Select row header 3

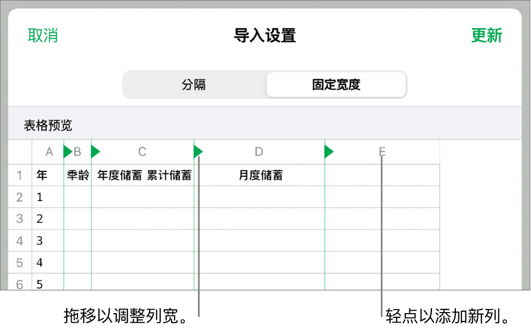(x=20, y=219)
